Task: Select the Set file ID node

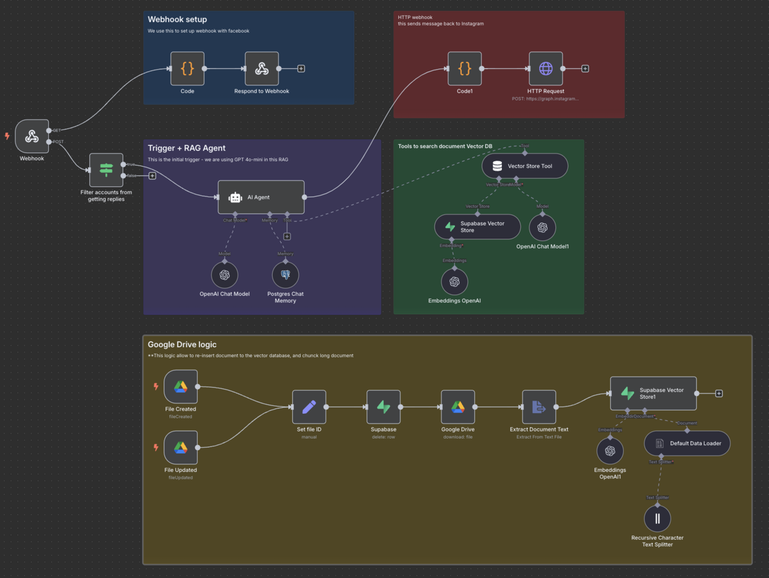Action: 309,408
